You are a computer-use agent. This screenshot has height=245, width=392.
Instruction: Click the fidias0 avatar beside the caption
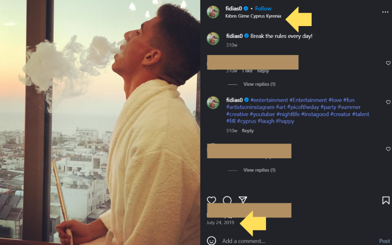pos(213,38)
